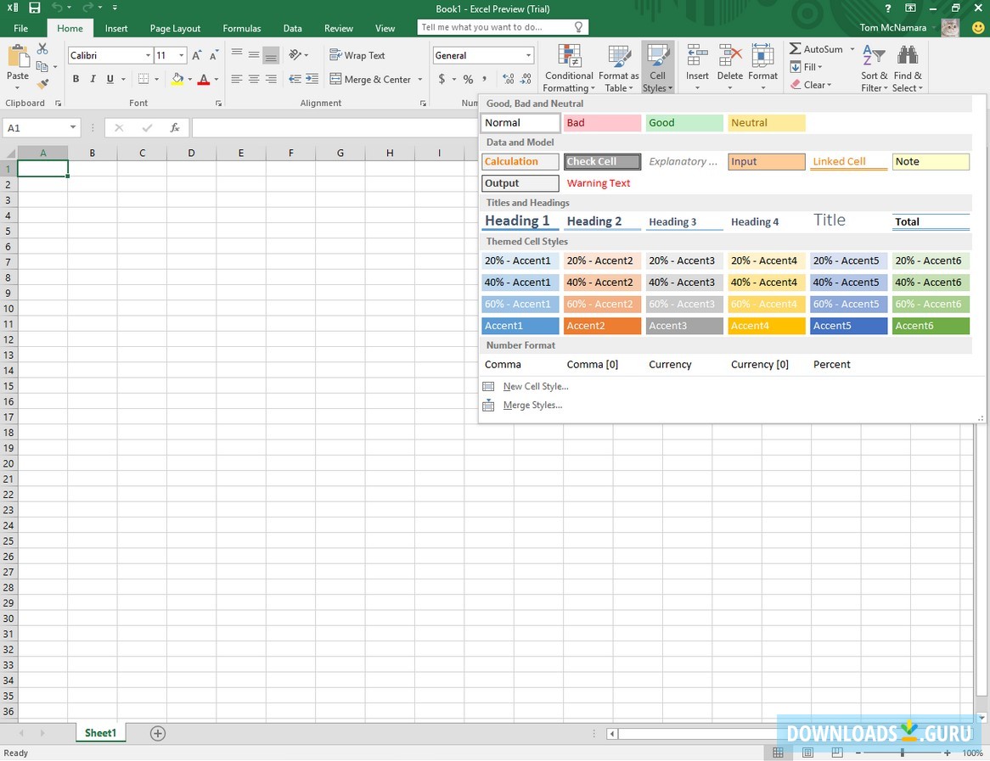Click New Cell Style option
990x761 pixels.
(533, 386)
